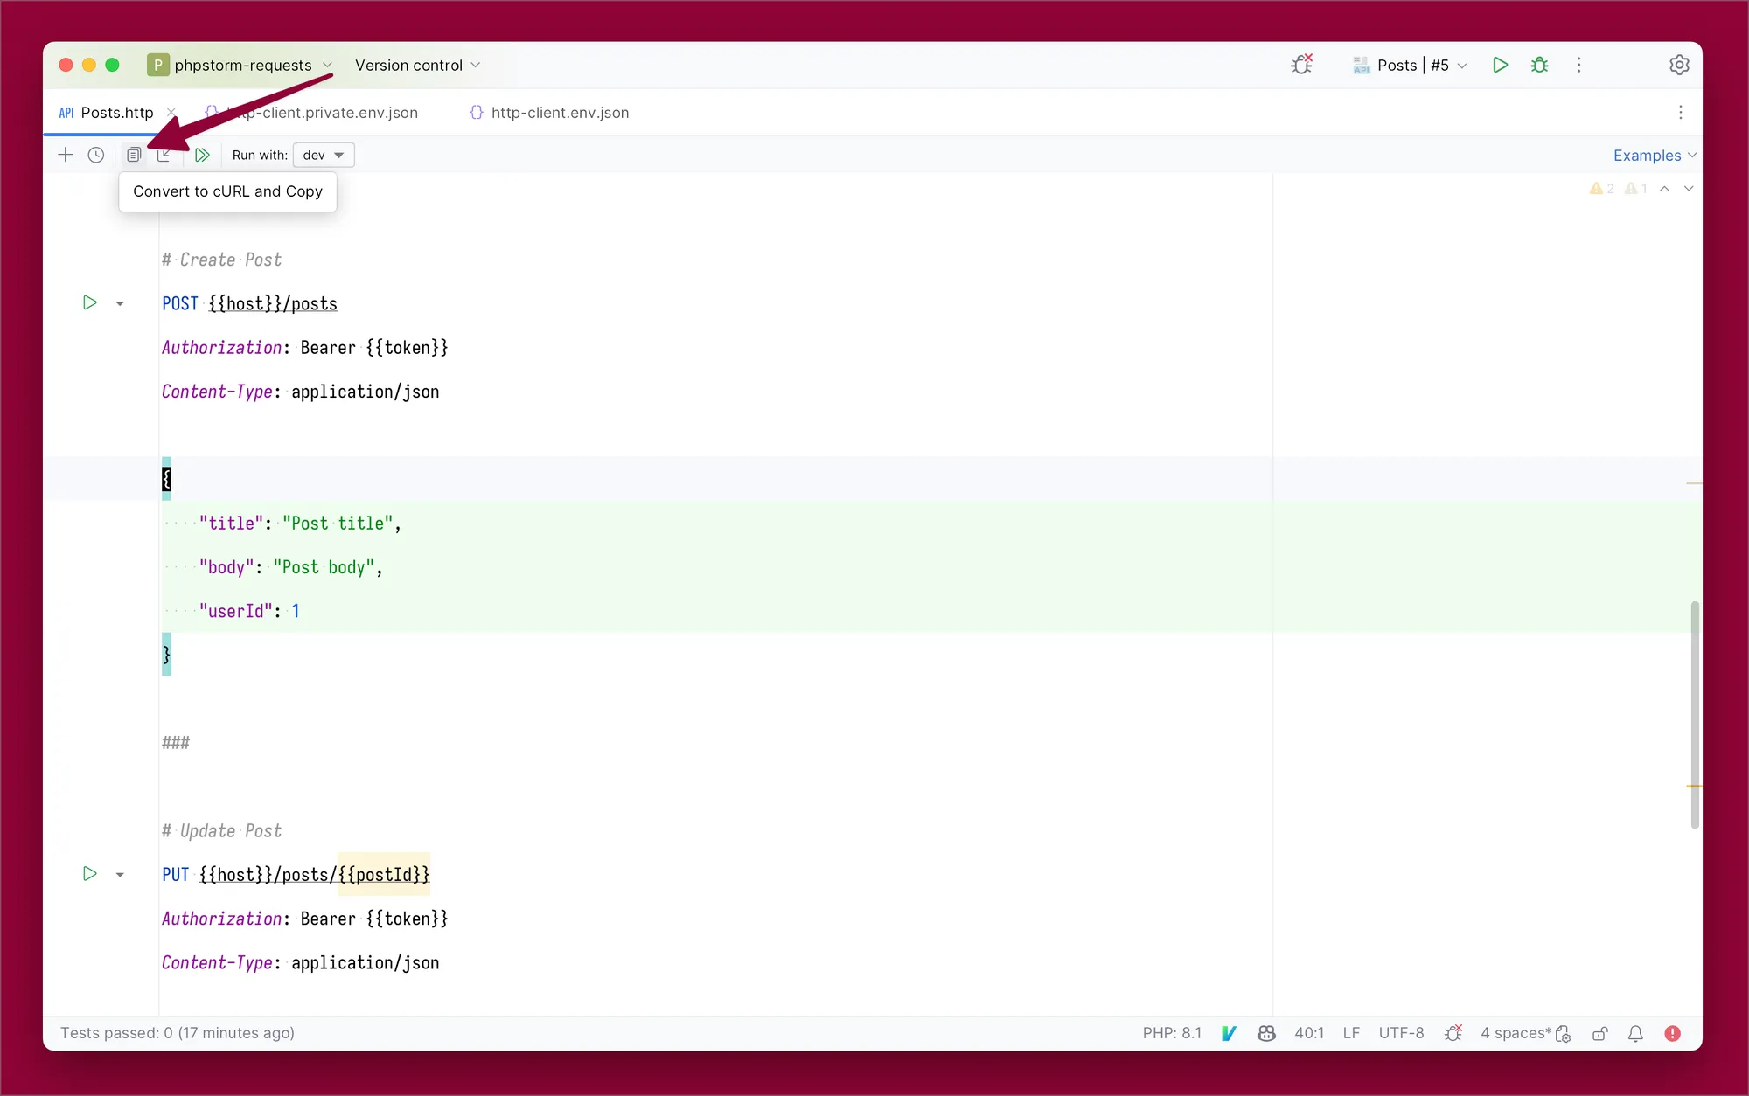
Task: Click the debug listener bug icon in status bar
Action: tap(1453, 1033)
